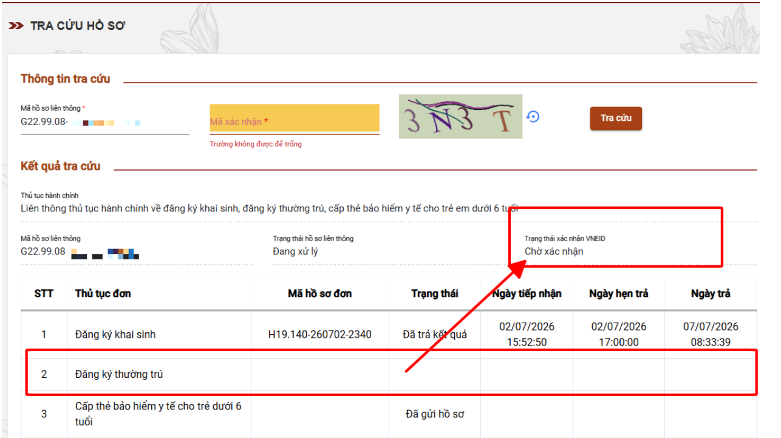Click the Tra cứu button

click(x=616, y=118)
